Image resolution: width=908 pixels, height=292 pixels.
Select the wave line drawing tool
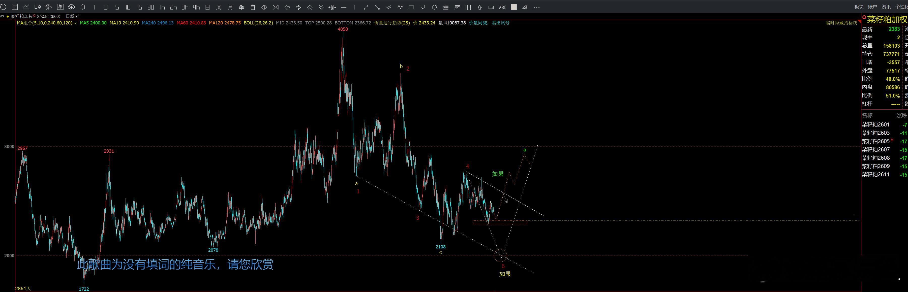(x=400, y=7)
